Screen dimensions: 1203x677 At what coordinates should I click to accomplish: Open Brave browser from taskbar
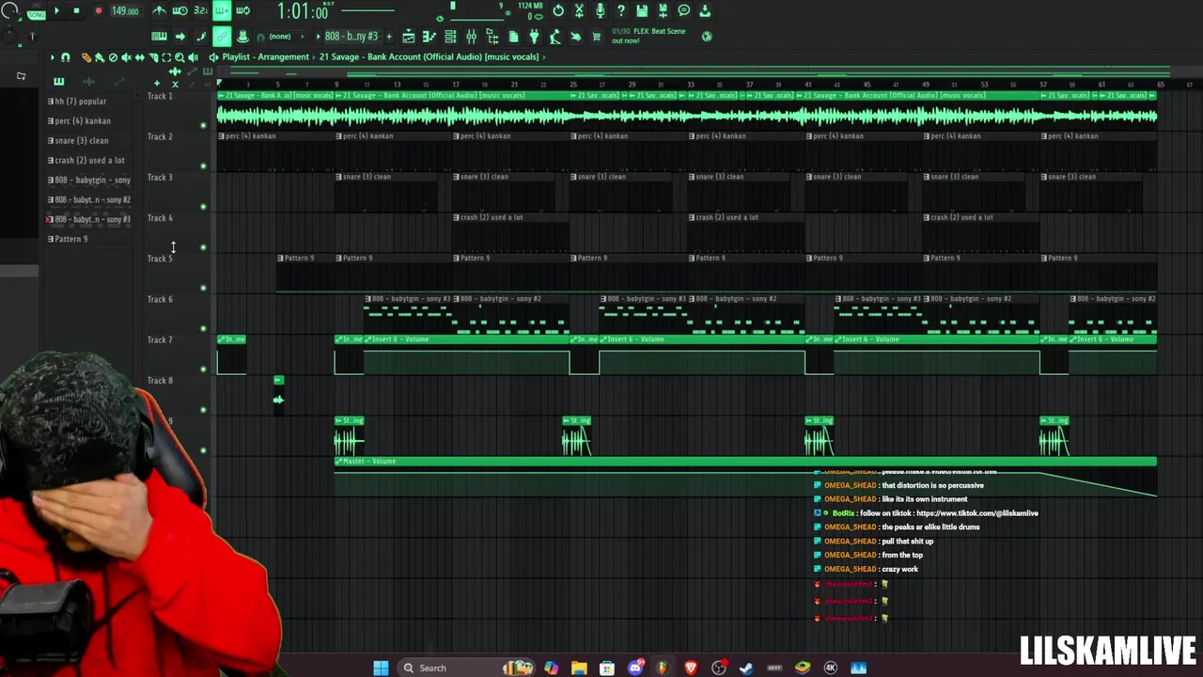point(691,668)
